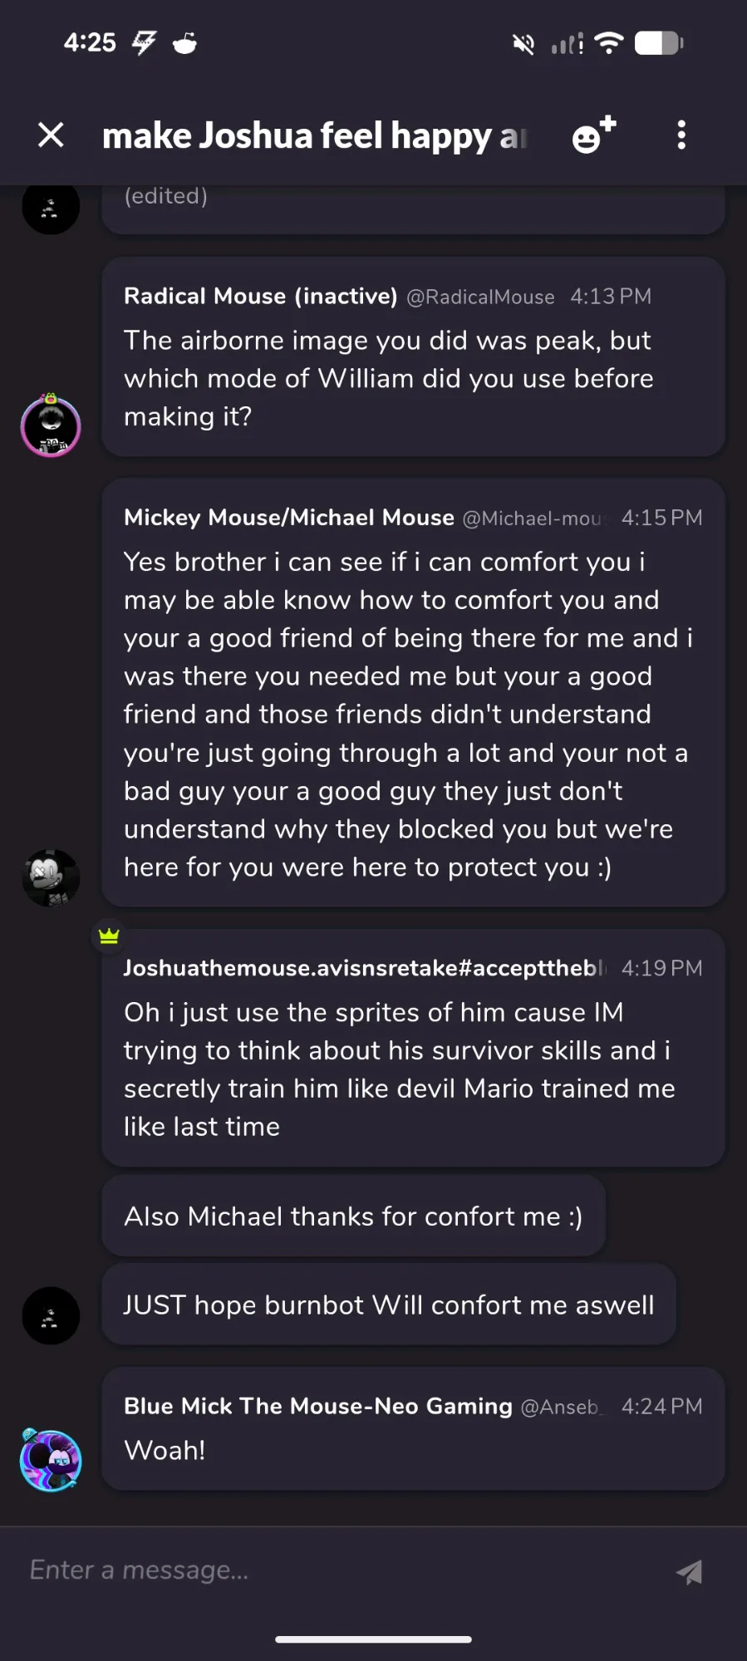
Task: Tap the yellow crown badge icon
Action: click(x=109, y=936)
